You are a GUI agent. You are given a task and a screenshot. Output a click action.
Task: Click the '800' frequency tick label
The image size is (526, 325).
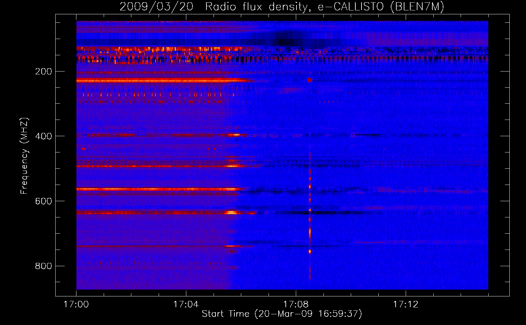[x=44, y=266]
